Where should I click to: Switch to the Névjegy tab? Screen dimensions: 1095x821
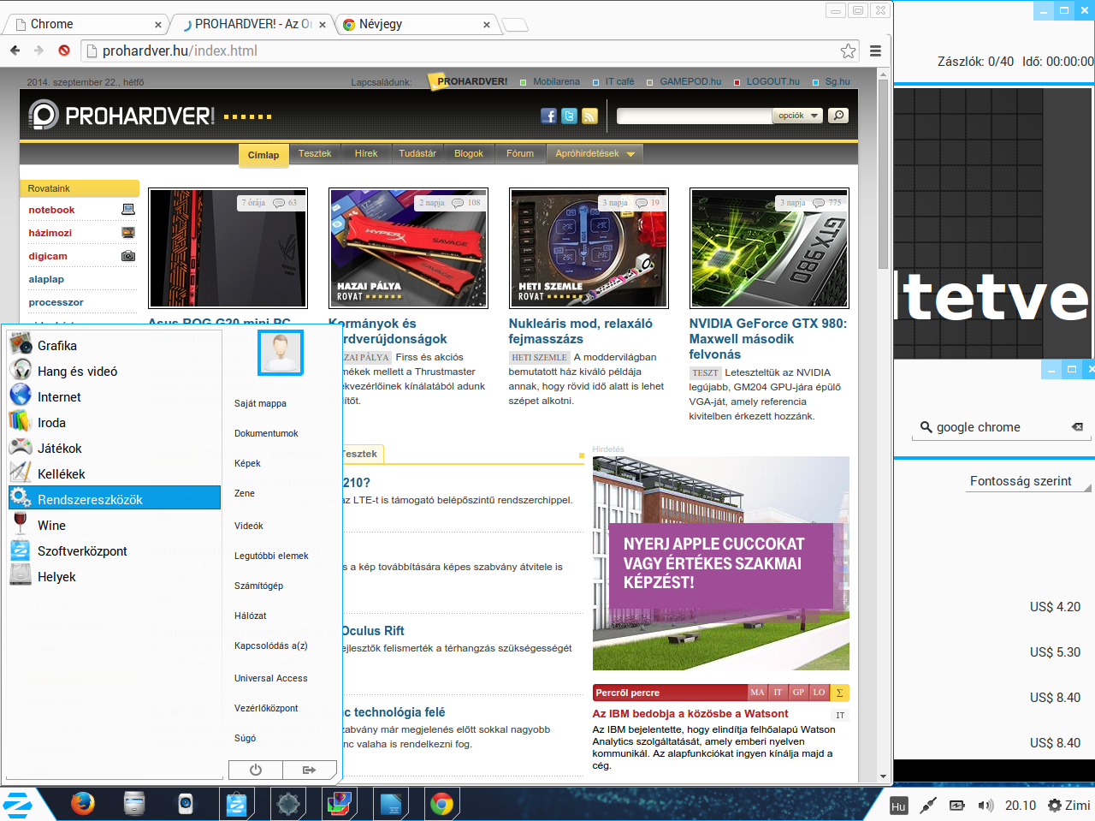click(416, 24)
